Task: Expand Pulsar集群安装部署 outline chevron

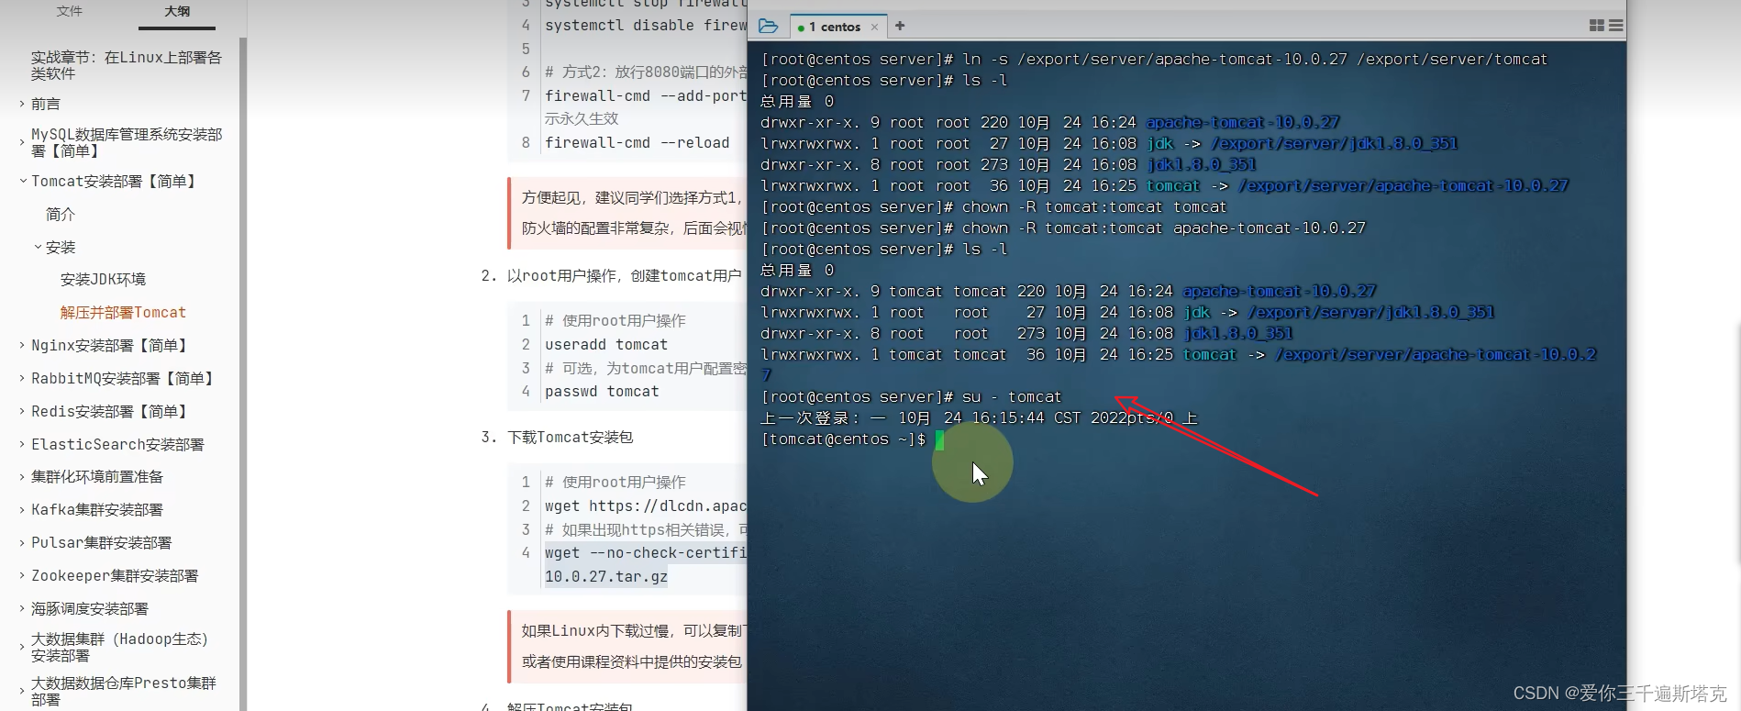Action: (22, 542)
